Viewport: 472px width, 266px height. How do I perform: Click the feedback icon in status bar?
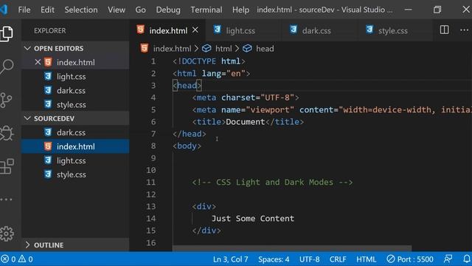pos(448,259)
